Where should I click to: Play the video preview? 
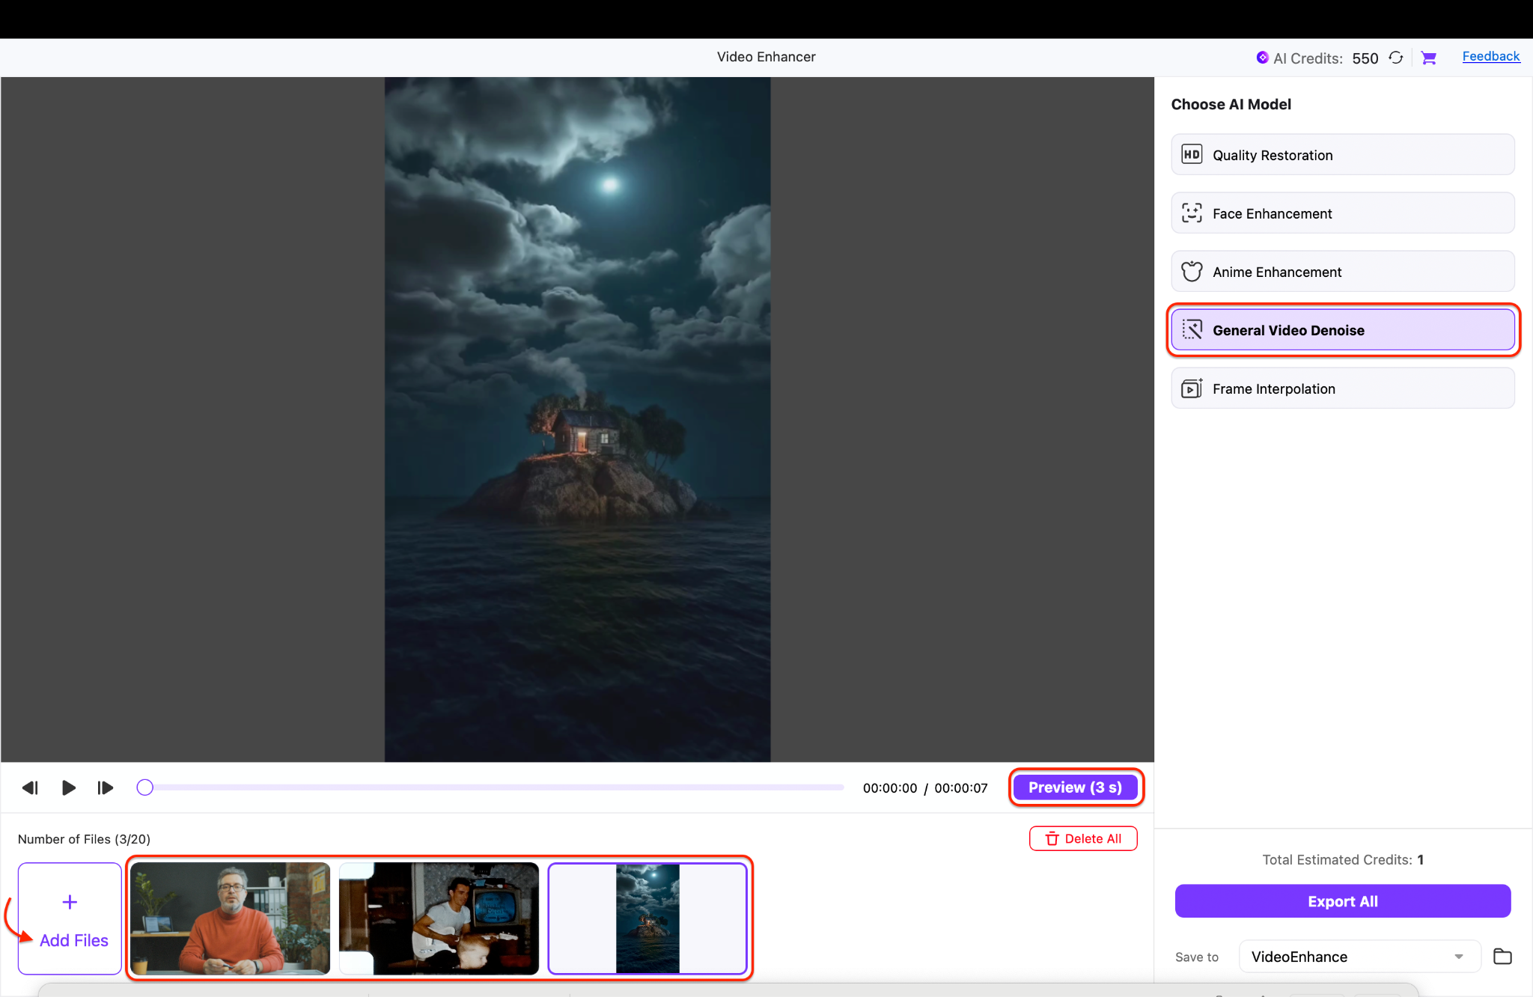(68, 787)
